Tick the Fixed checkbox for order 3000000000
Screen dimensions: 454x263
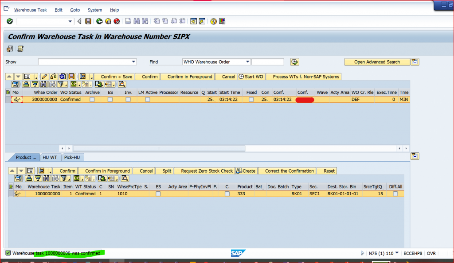coord(251,100)
